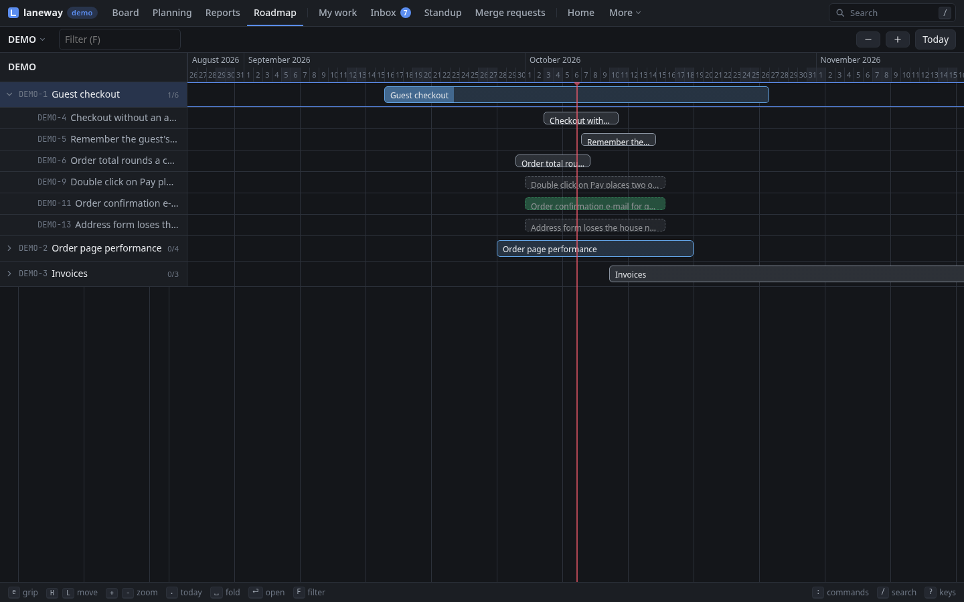964x602 pixels.
Task: Select DEMO-6 Order total rounds row
Action: pos(94,161)
